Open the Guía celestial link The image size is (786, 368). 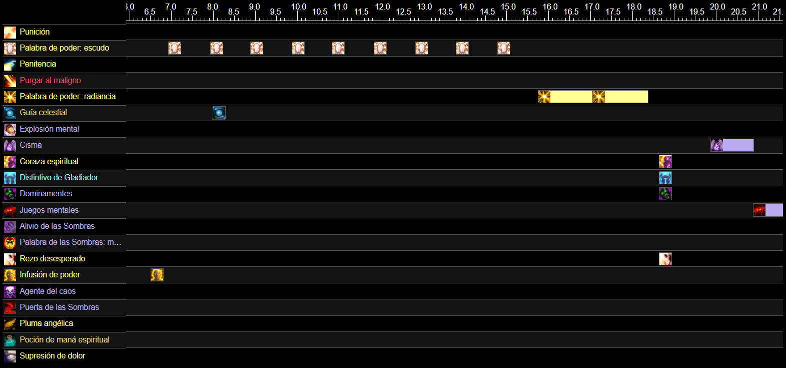tap(43, 112)
